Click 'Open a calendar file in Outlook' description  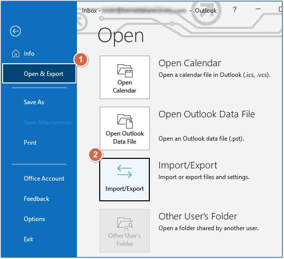click(214, 75)
